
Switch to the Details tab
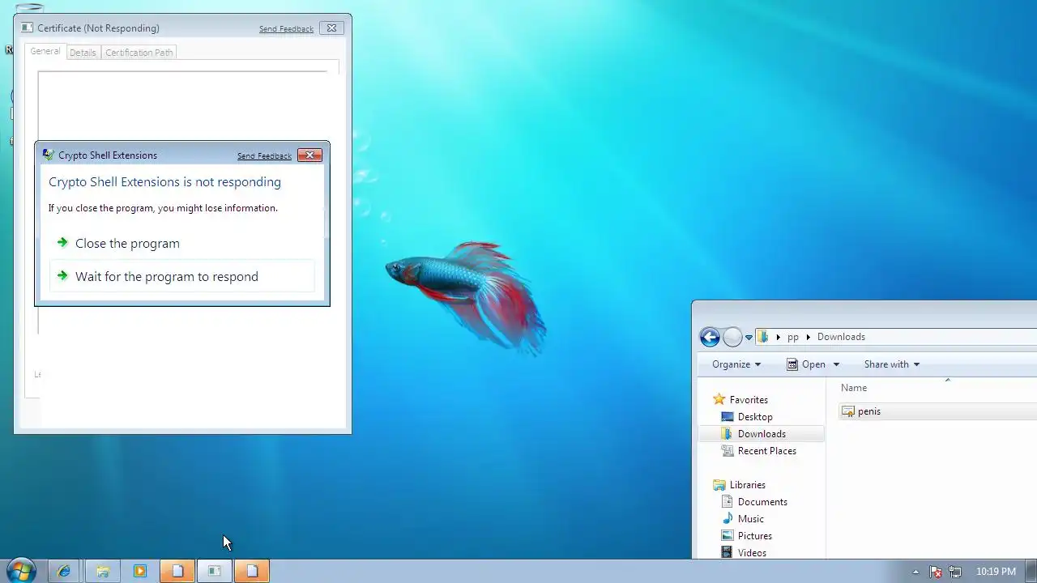[83, 53]
